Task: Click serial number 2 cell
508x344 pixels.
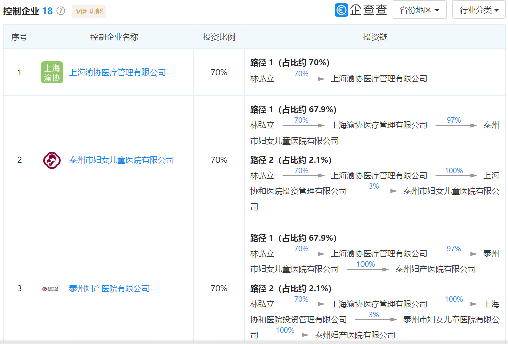Action: (20, 160)
